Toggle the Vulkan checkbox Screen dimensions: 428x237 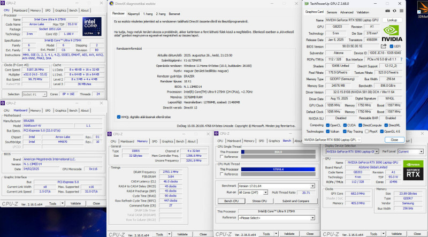[x=327, y=132]
